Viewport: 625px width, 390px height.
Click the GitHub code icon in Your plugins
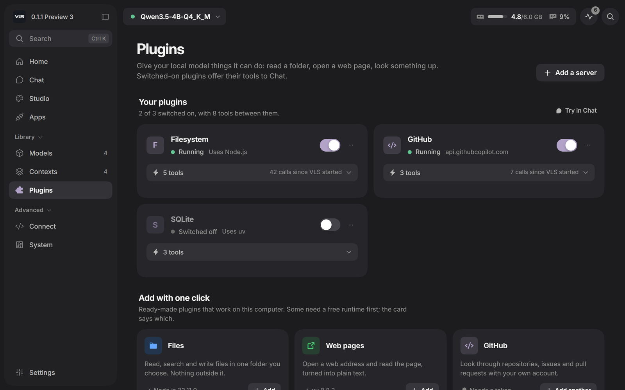coord(392,145)
